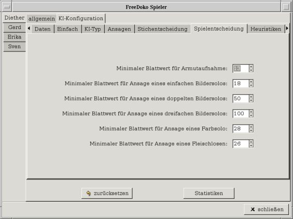Click the Fleischlosen value field
This screenshot has height=219, width=293.
coord(241,144)
